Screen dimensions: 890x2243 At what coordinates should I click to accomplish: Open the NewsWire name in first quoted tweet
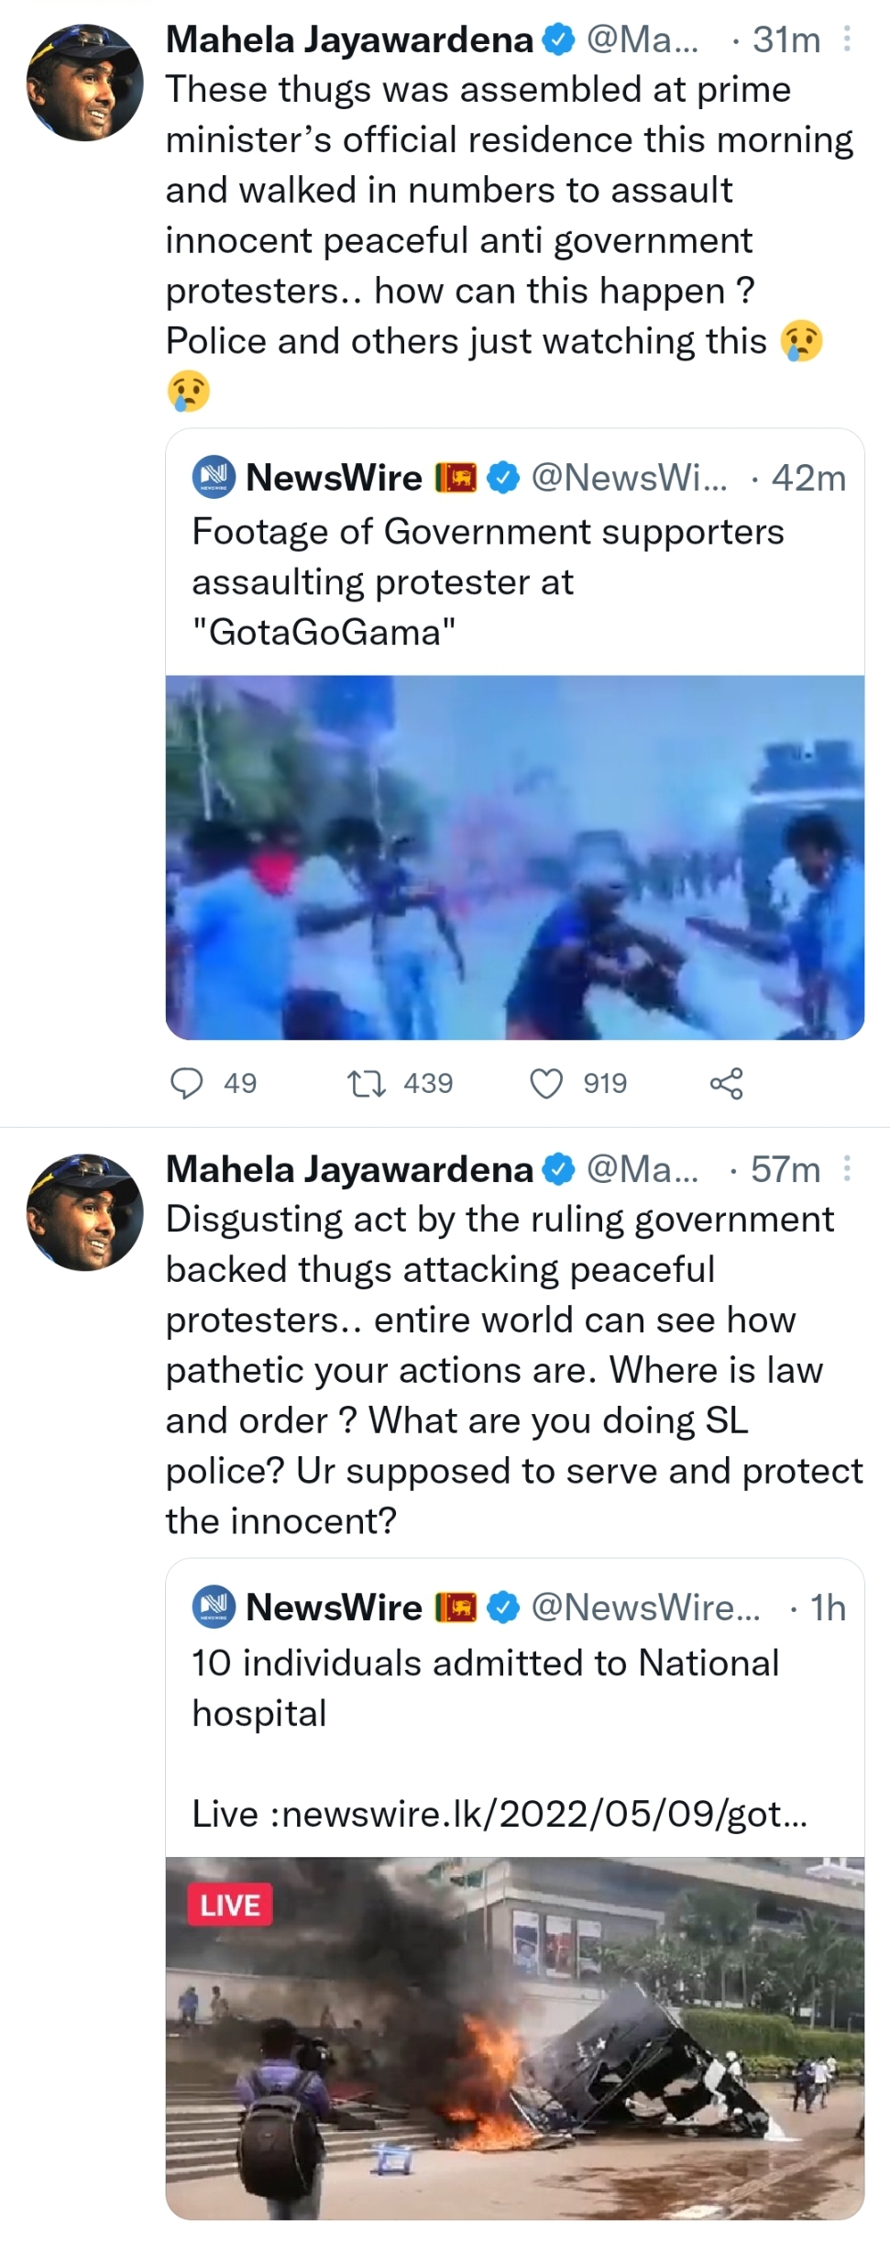(x=334, y=478)
